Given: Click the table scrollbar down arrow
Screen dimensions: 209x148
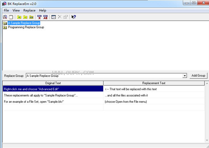Looking at the screenshot, I should (207, 140).
